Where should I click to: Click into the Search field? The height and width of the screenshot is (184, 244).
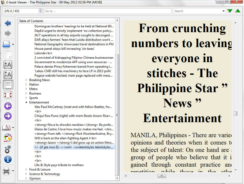click(x=198, y=11)
